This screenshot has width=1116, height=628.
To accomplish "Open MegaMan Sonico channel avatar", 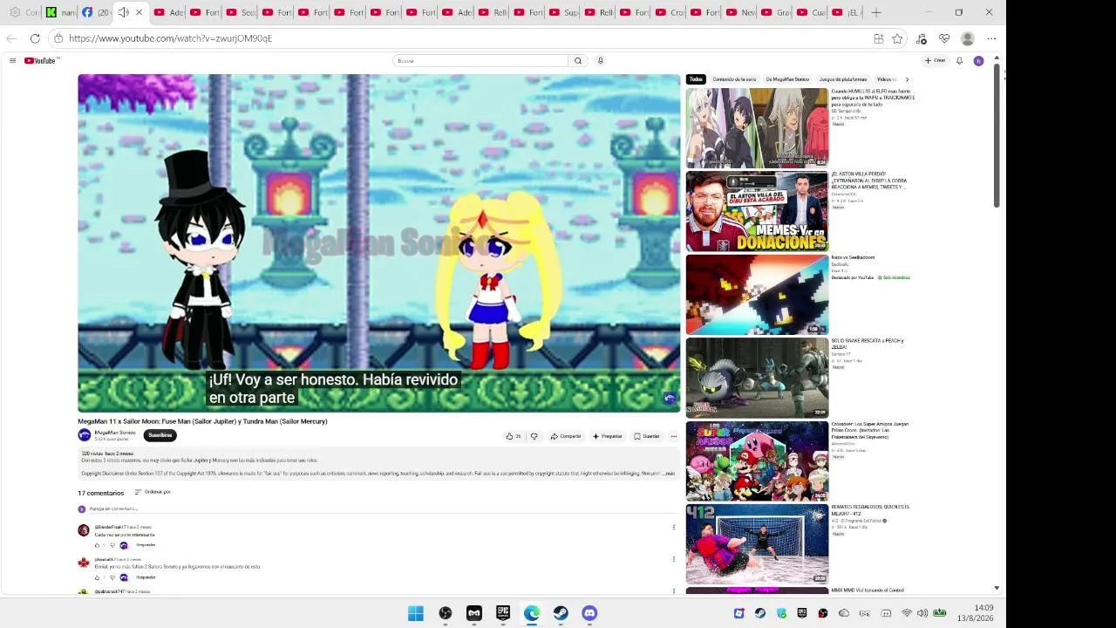I will [84, 435].
